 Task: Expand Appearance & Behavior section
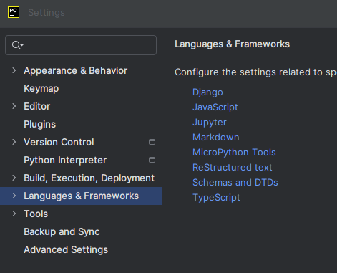coord(14,70)
